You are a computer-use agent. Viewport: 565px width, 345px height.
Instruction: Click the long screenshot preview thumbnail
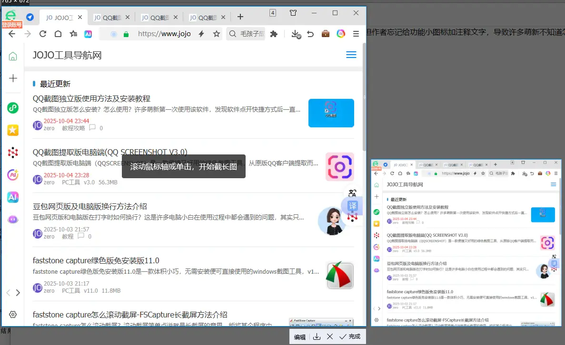(466, 242)
